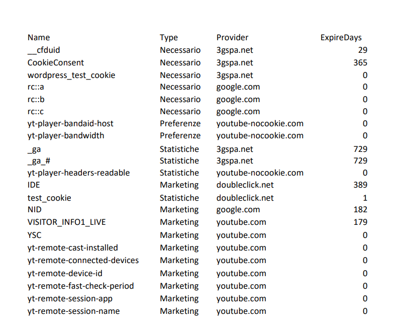Select the test_cookie row name

click(x=49, y=198)
